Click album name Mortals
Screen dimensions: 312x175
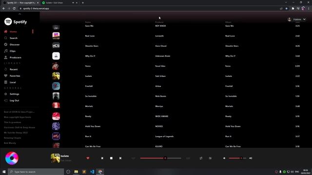(x=229, y=106)
